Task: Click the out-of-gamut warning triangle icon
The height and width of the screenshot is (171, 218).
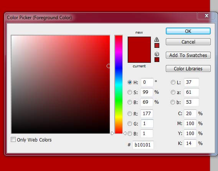Action: coord(157,39)
